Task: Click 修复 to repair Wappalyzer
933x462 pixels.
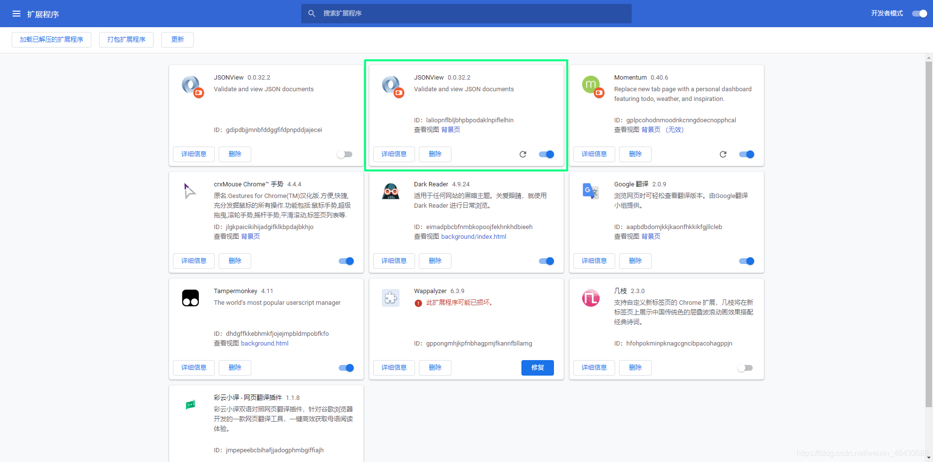Action: 537,368
